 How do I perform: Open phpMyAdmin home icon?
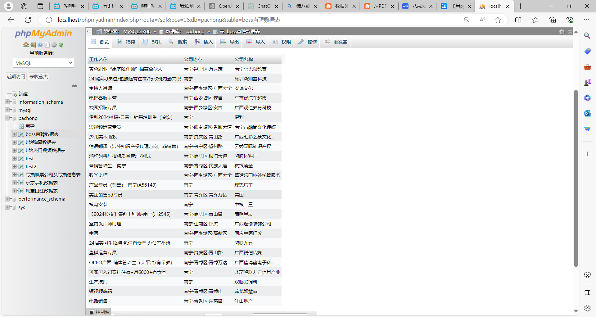(x=26, y=45)
